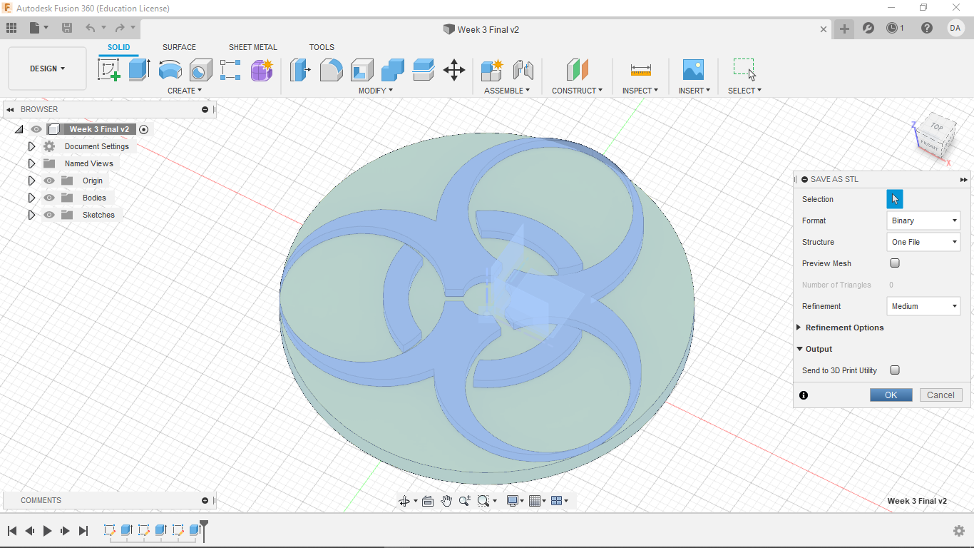Select the Joint tool
The height and width of the screenshot is (548, 974).
pos(523,70)
